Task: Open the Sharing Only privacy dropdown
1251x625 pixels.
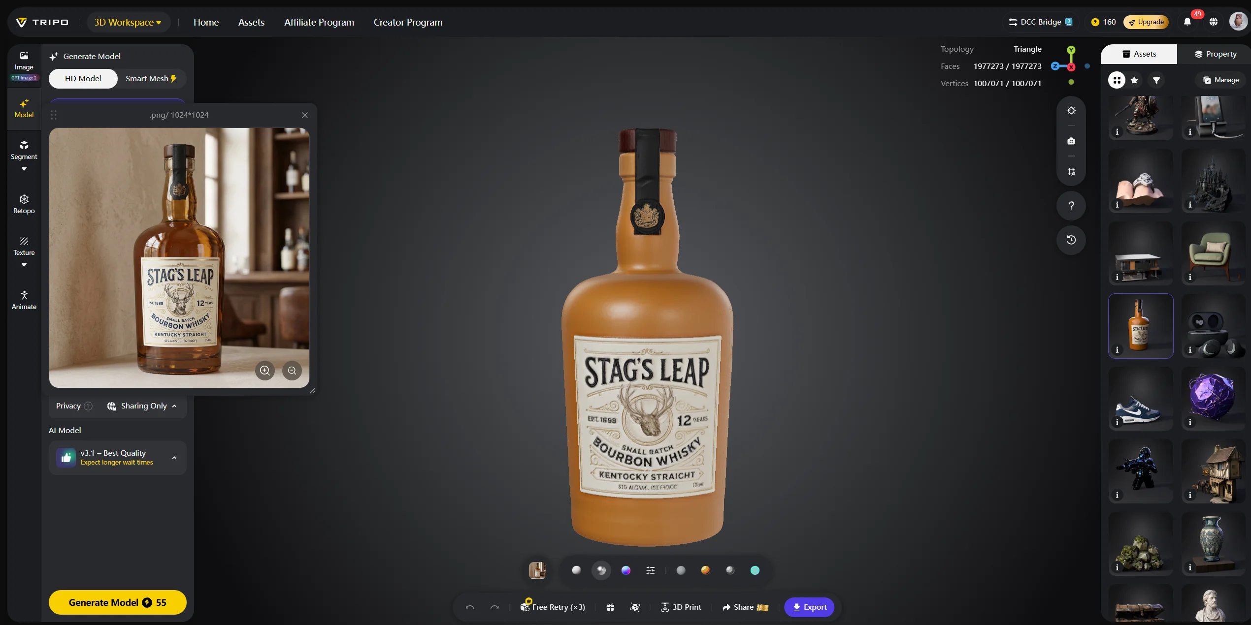Action: 142,406
